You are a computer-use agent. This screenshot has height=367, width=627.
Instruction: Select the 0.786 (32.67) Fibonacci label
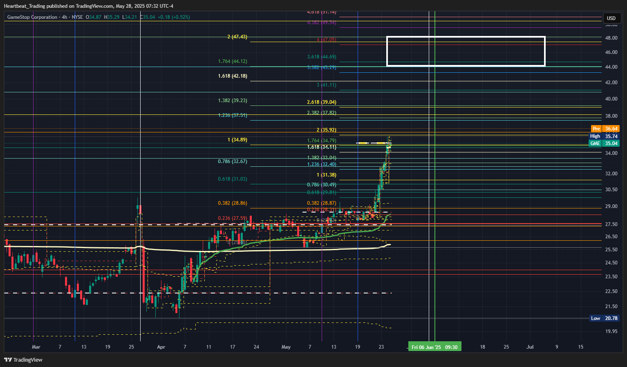click(x=233, y=161)
